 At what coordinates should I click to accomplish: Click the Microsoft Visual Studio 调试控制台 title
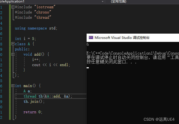(122, 38)
